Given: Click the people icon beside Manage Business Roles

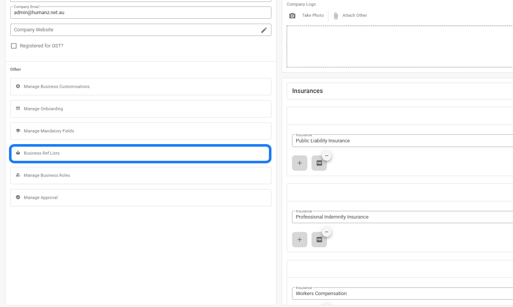Looking at the screenshot, I should [x=18, y=175].
